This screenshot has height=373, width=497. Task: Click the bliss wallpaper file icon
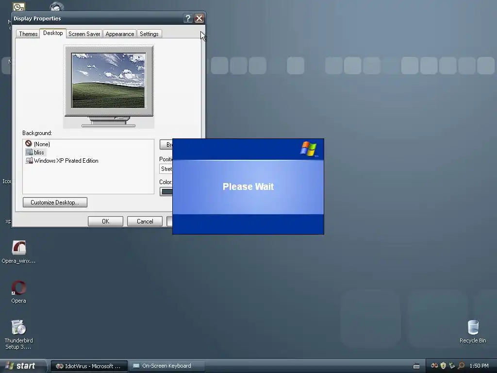(x=29, y=152)
